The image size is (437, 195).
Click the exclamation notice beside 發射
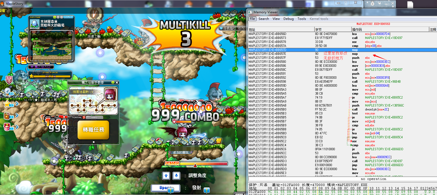[x=207, y=190]
